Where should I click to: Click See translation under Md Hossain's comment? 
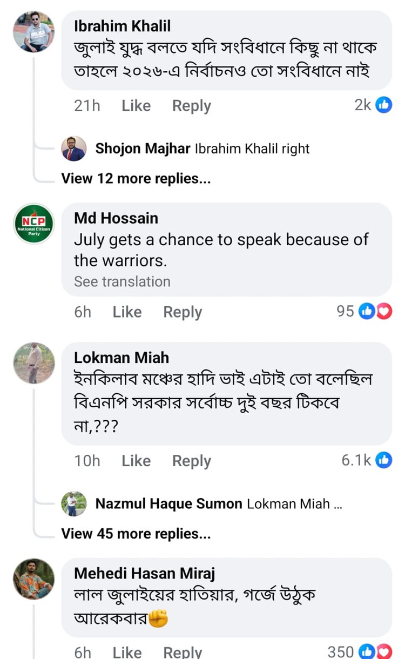(122, 281)
